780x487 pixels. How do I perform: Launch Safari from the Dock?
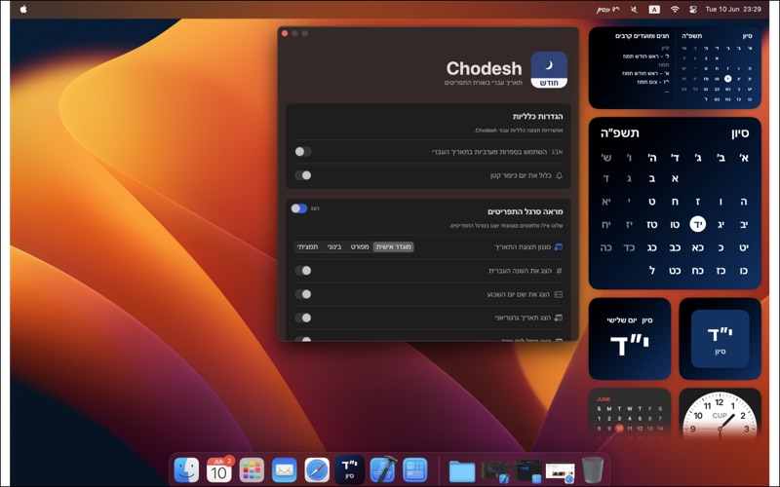click(317, 469)
